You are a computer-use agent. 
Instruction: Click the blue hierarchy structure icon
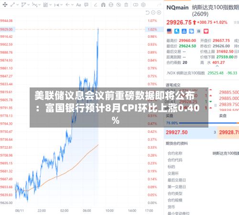184,31
